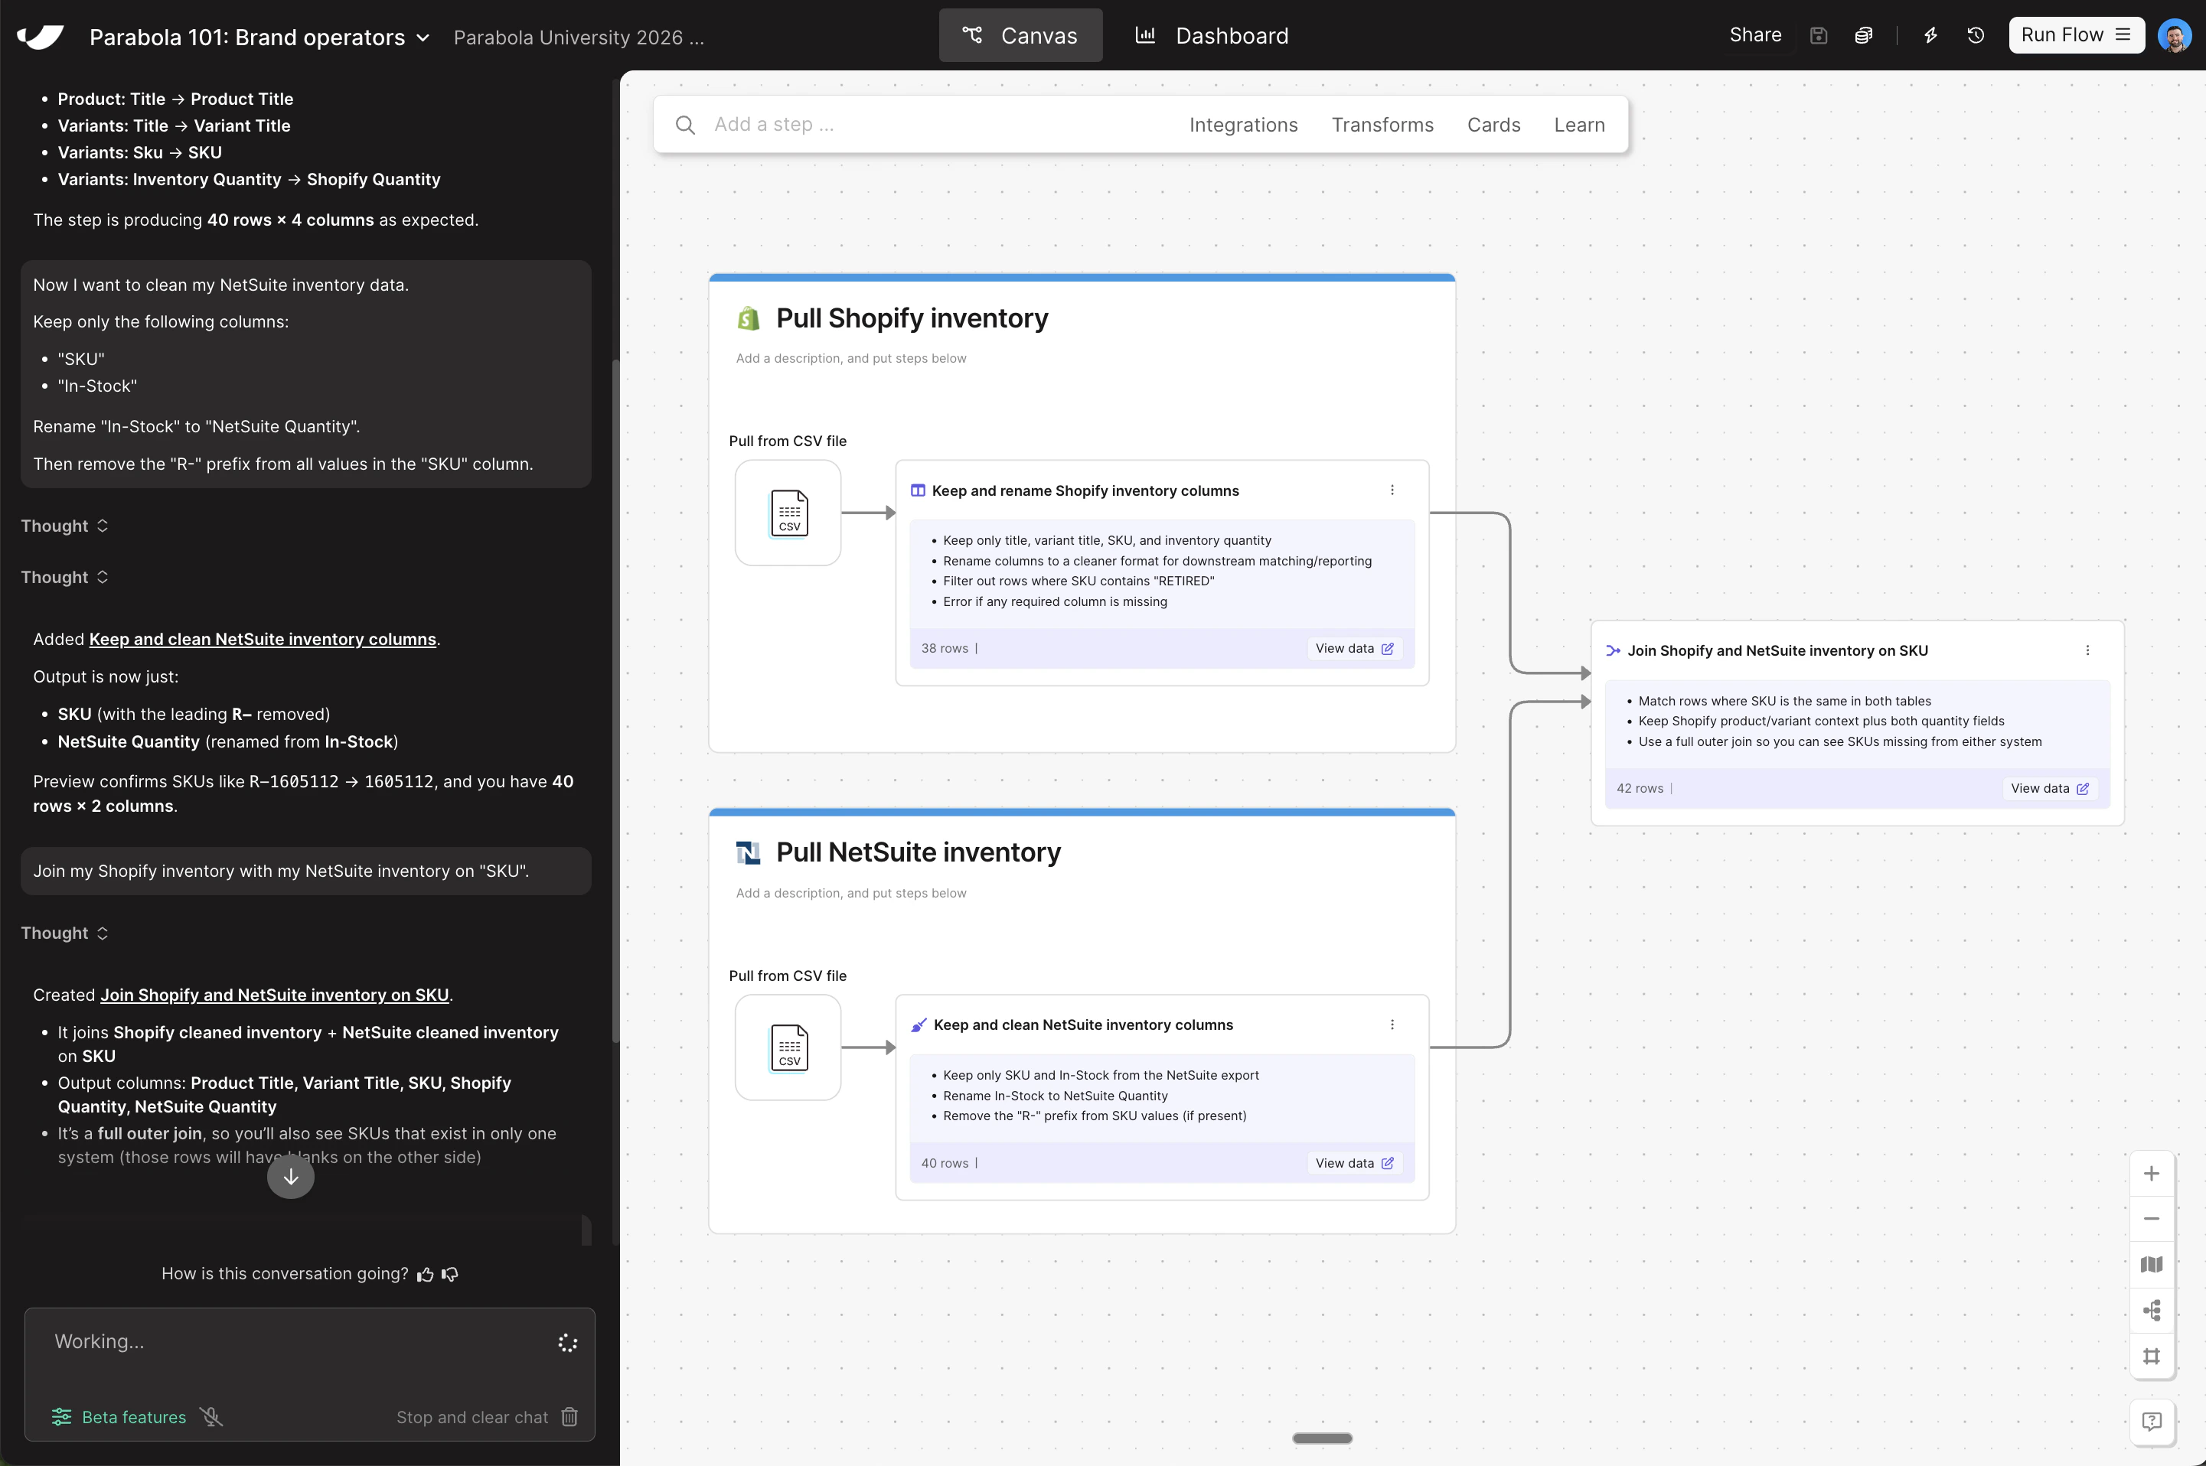This screenshot has height=1466, width=2206.
Task: Zoom out with the minus button
Action: click(2151, 1218)
